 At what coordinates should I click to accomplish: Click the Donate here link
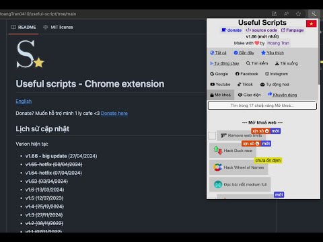click(x=114, y=114)
